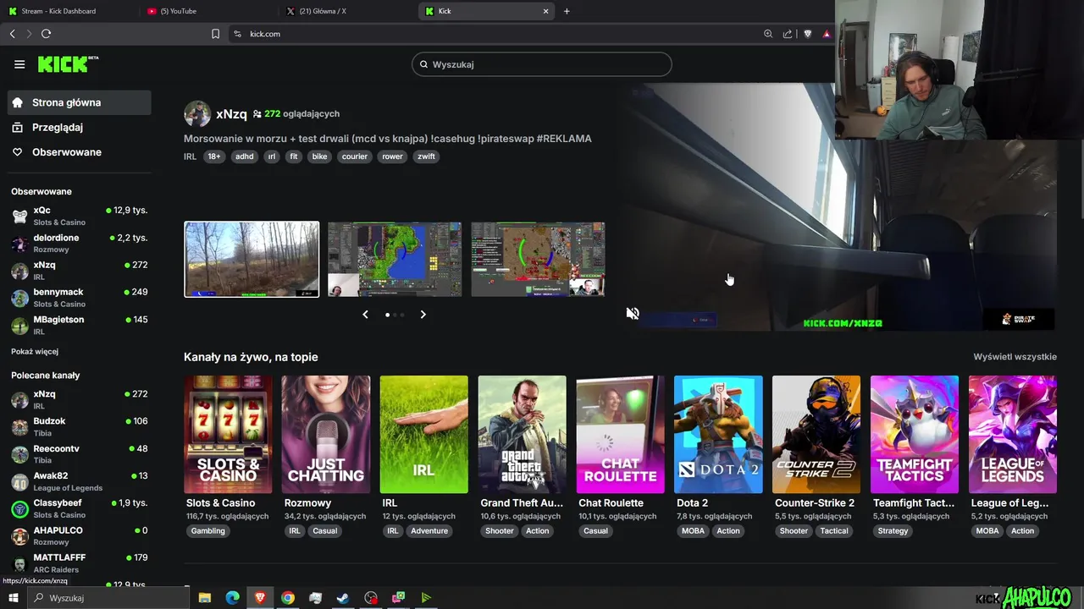Open File Explorer from taskbar
1084x609 pixels.
[x=204, y=598]
